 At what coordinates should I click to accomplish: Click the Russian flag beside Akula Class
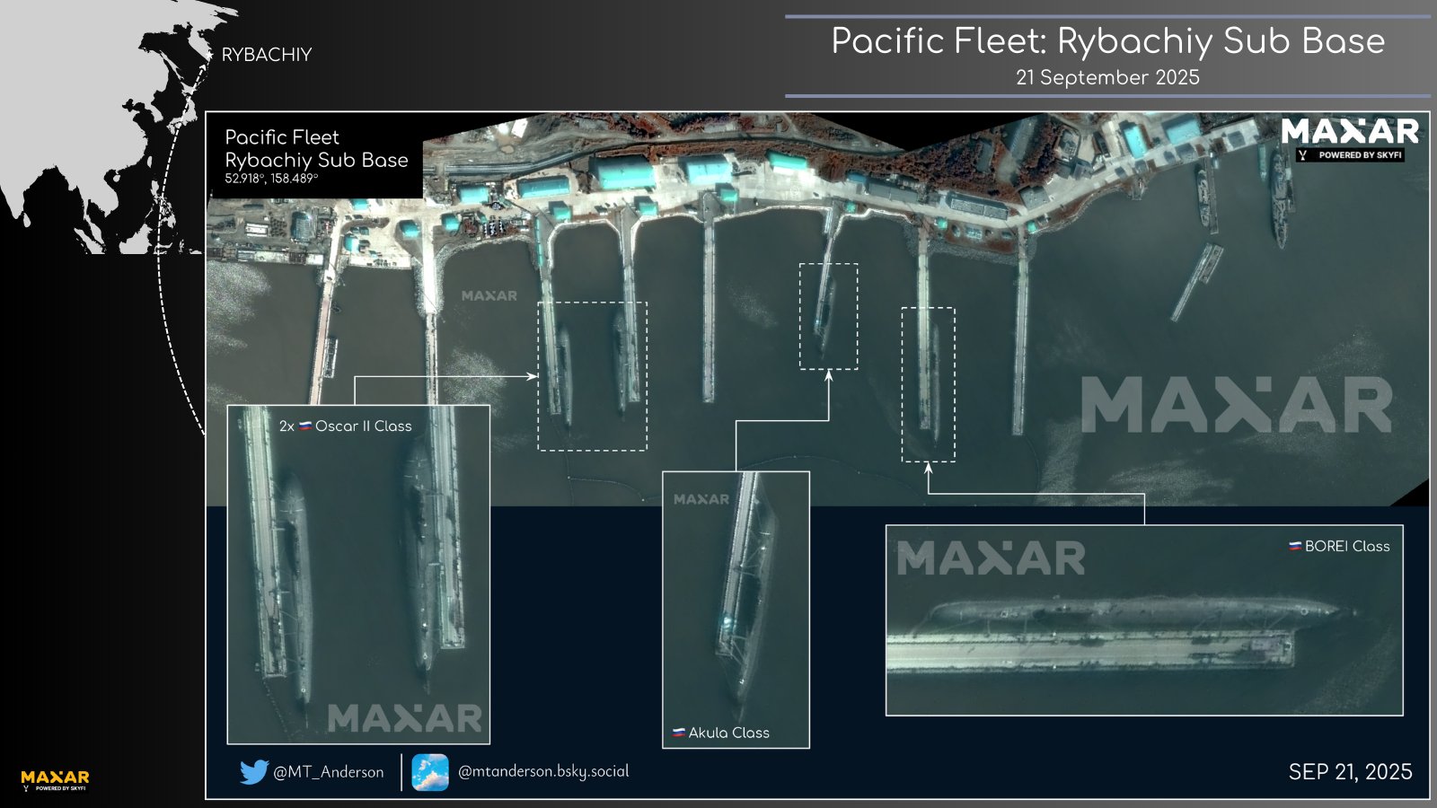(x=679, y=733)
